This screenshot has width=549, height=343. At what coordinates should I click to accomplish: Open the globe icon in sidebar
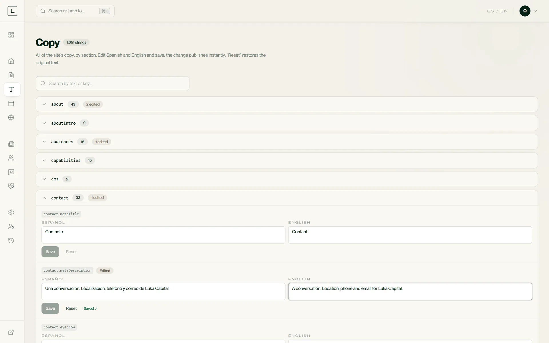pos(11,117)
